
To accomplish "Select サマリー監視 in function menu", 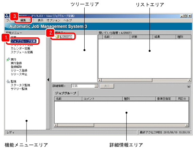I will [x=19, y=89].
